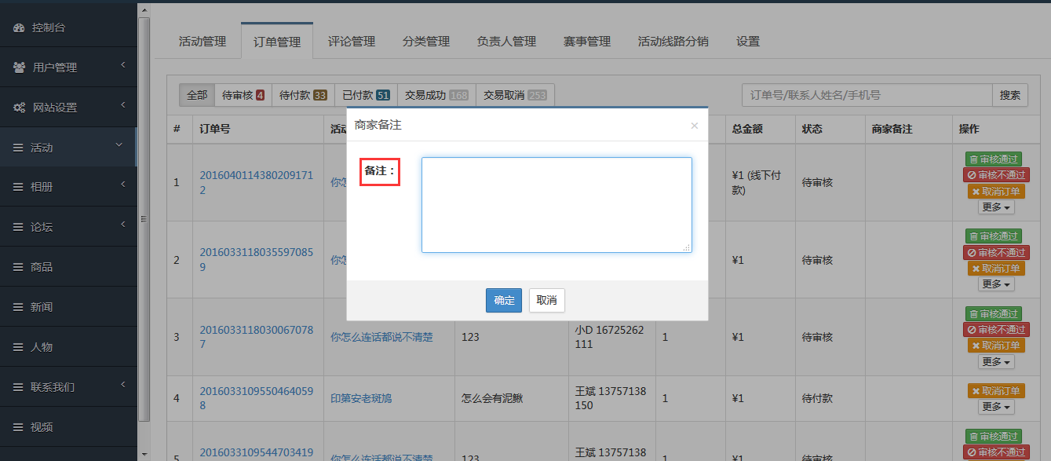Filter orders by 交易成功
1051x461 pixels.
(x=436, y=95)
